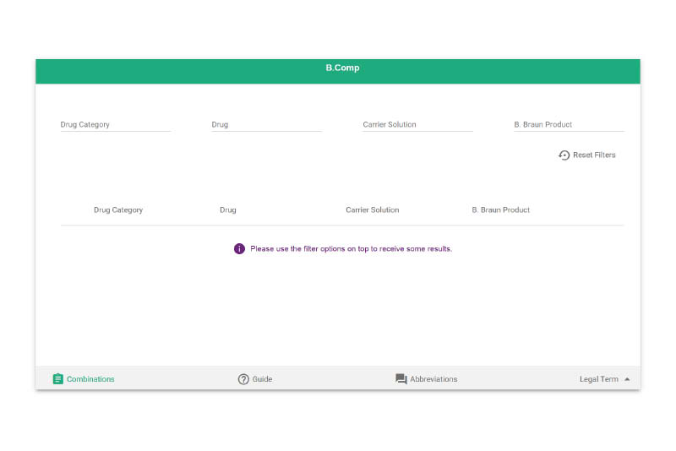
Task: Click the 'Please use the filter options' message
Action: click(351, 248)
